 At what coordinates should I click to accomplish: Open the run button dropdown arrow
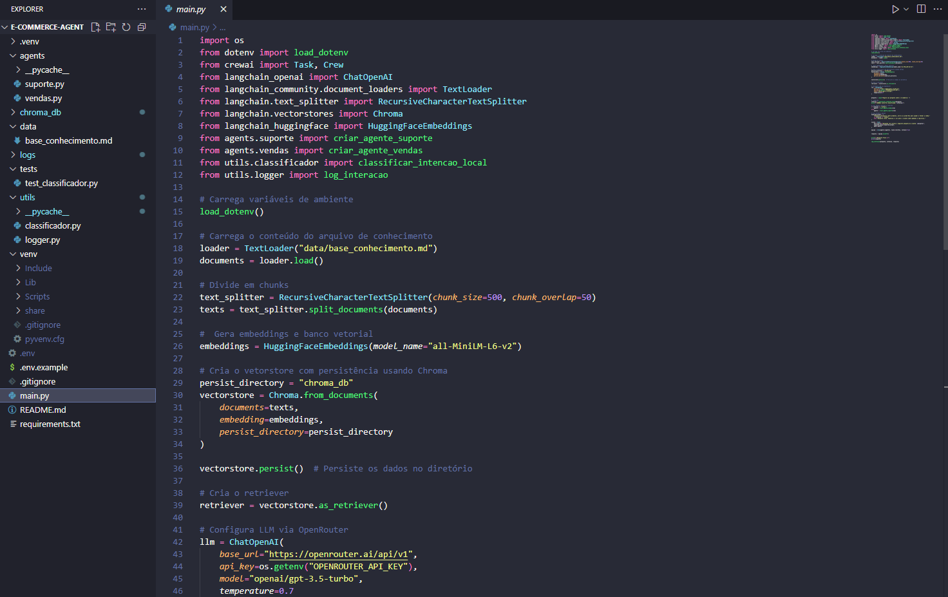tap(906, 9)
